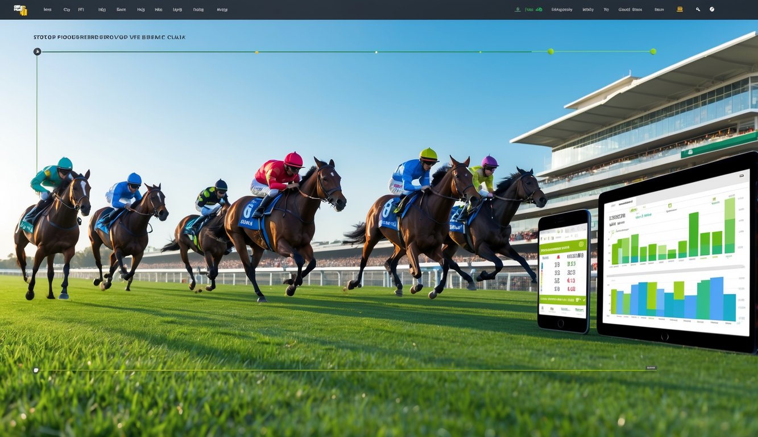758x437 pixels.
Task: Select the small white marker on top timeline
Action: pyautogui.click(x=376, y=52)
